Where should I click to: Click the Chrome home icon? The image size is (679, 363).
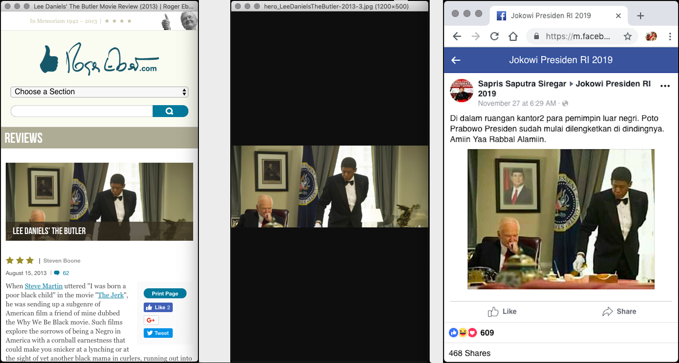[x=513, y=37]
